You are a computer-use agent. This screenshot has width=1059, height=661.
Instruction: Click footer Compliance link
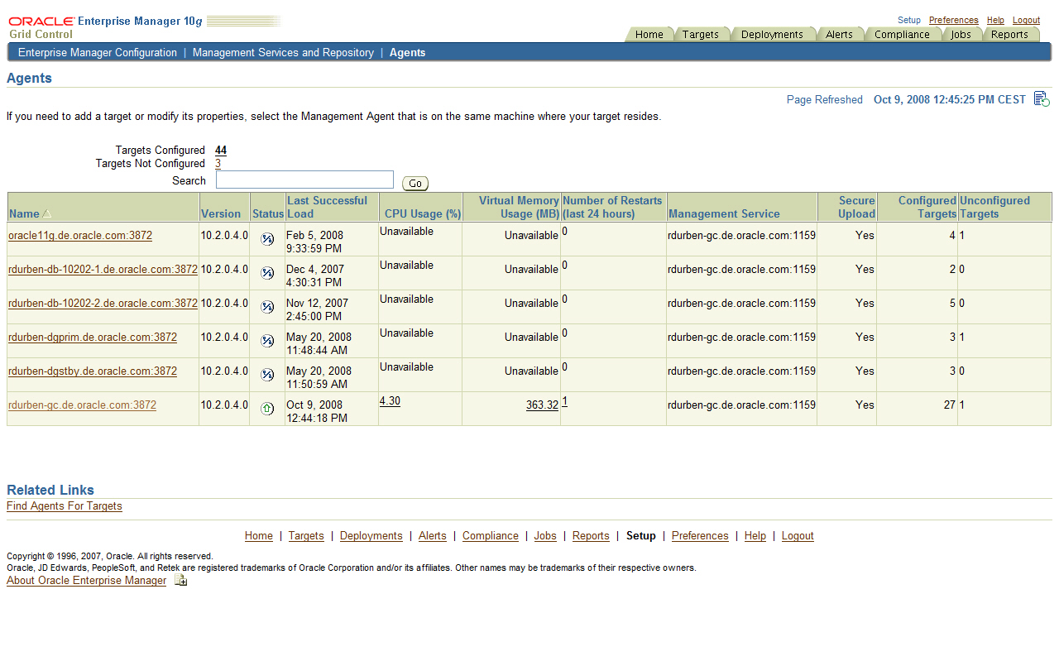pos(491,536)
